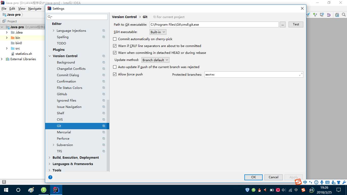The width and height of the screenshot is (347, 195).
Task: Open the View menu
Action: 22,9
